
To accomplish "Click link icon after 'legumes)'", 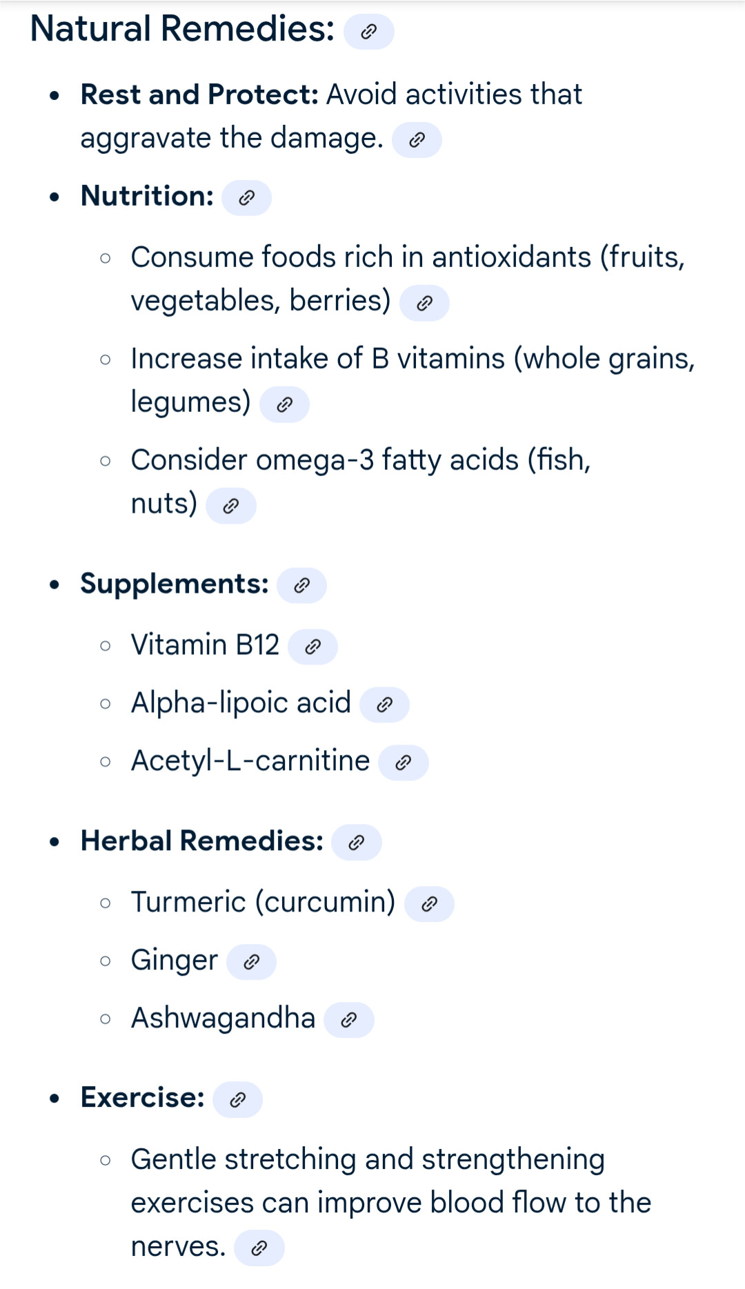I will click(284, 404).
